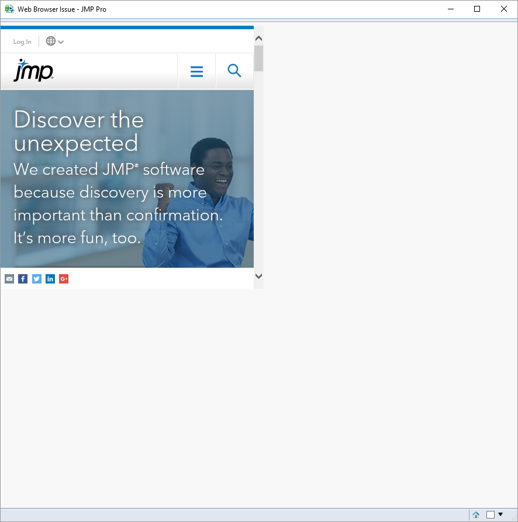Click the magnifier search icon

[x=234, y=71]
